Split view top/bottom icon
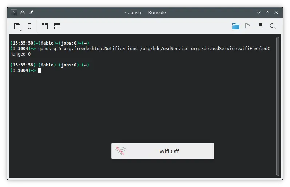290x187 pixels. (x=57, y=26)
